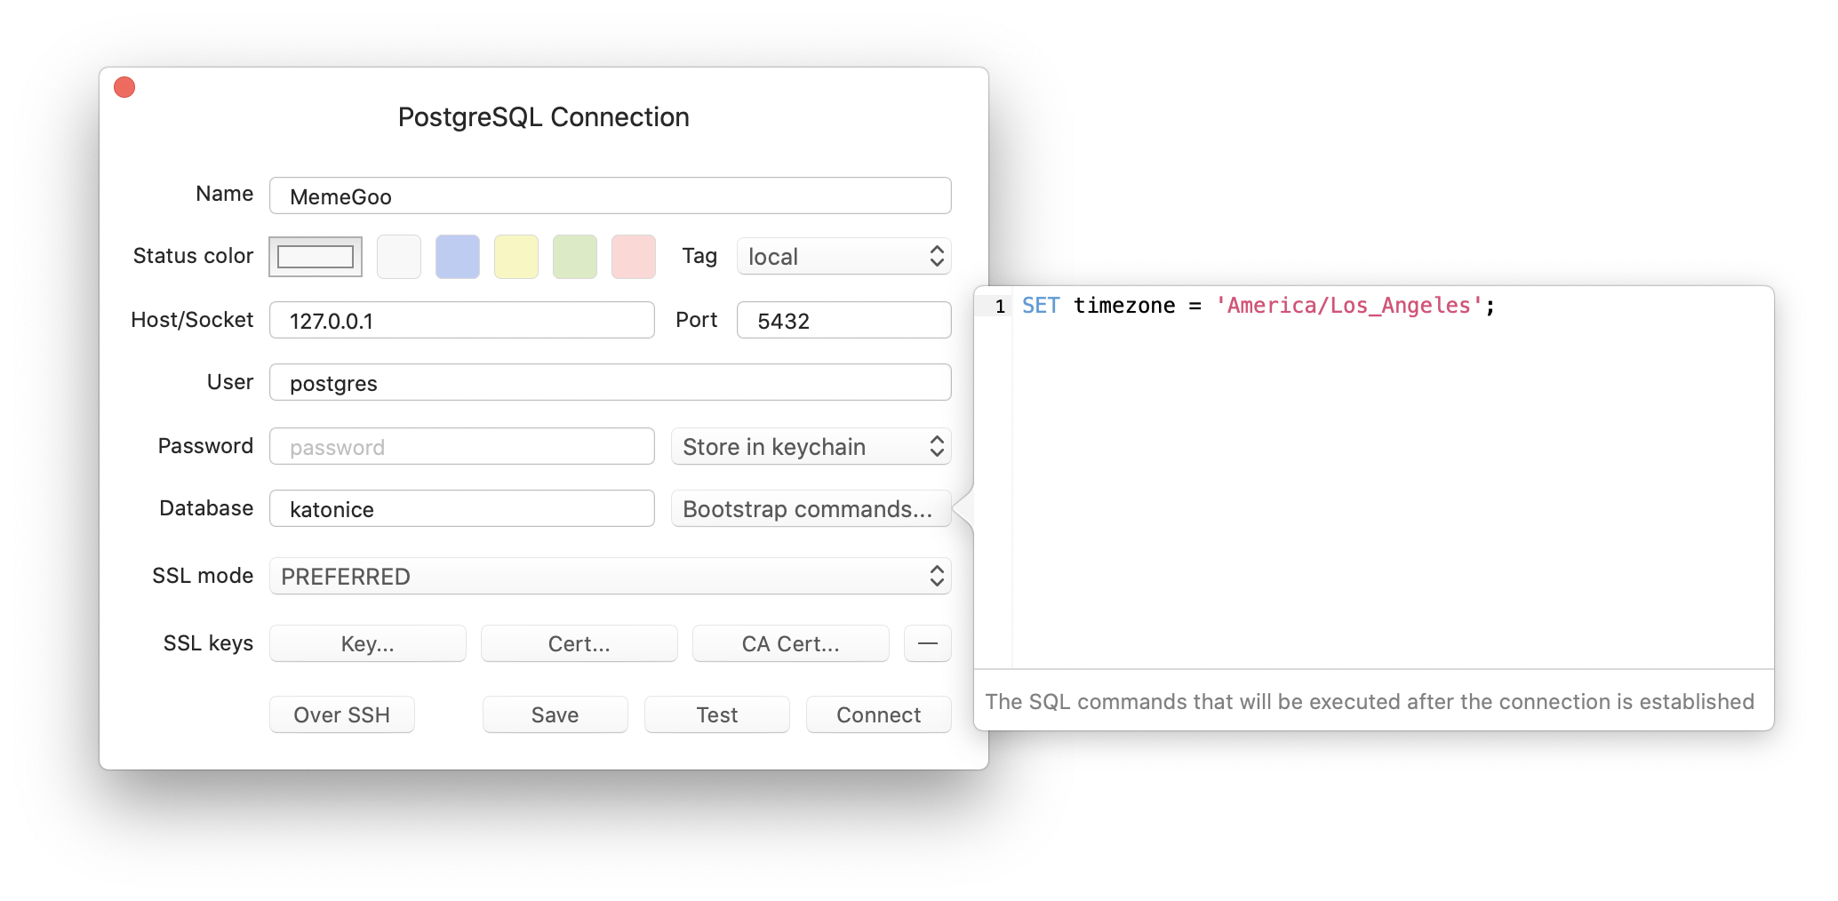Choose the white status color swatch
This screenshot has height=901, width=1838.
[x=398, y=256]
